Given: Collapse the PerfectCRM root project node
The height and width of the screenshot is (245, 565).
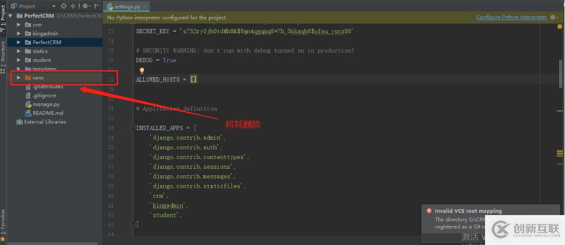Looking at the screenshot, I should point(10,16).
